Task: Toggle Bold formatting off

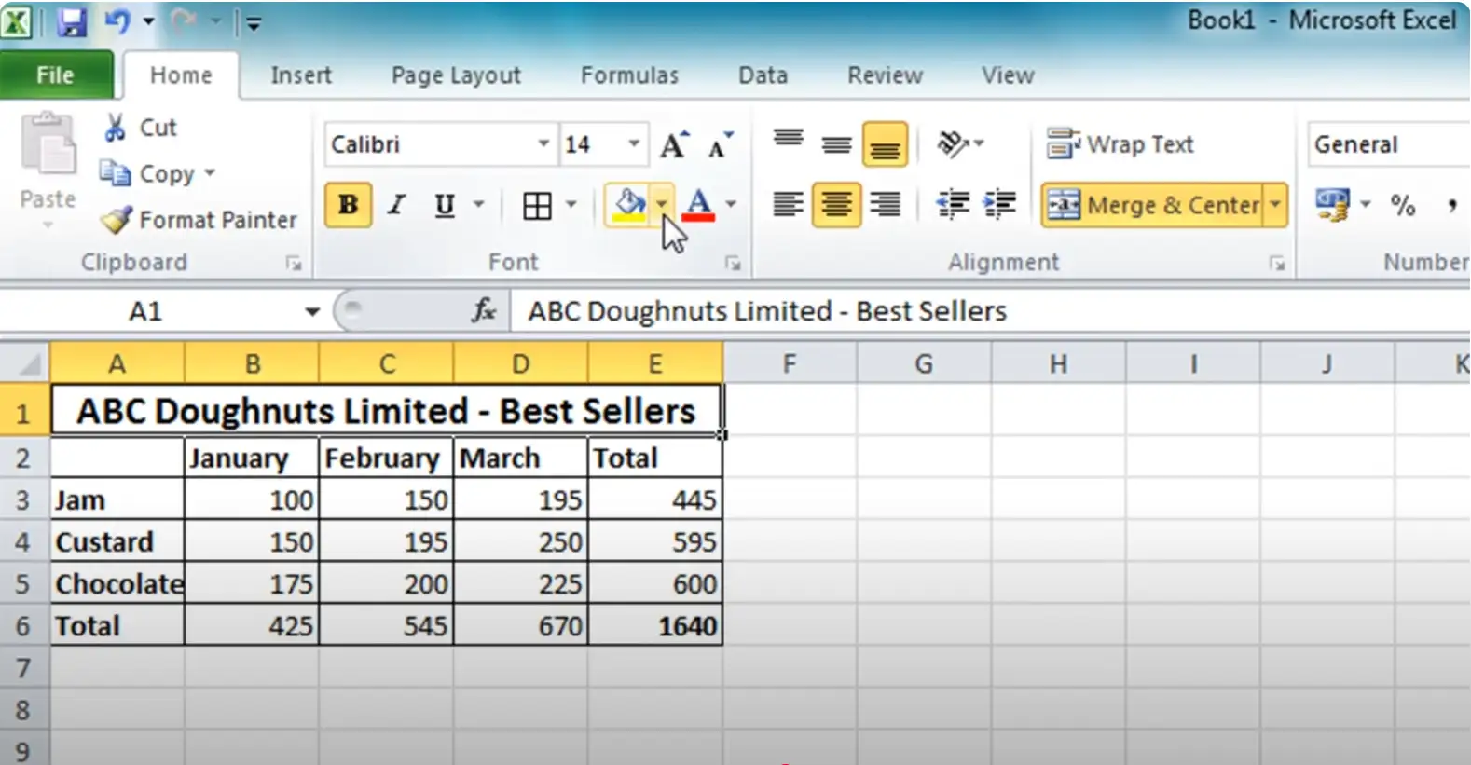Action: pyautogui.click(x=348, y=205)
